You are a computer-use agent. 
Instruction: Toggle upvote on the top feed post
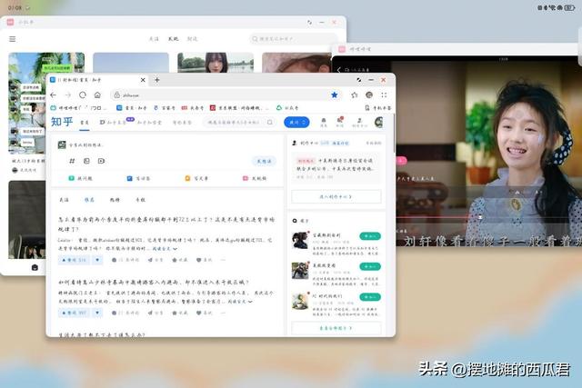coord(75,260)
